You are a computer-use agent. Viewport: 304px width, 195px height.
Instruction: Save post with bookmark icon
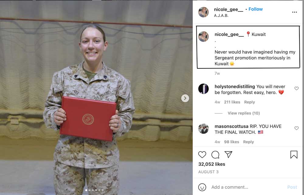tap(294, 155)
